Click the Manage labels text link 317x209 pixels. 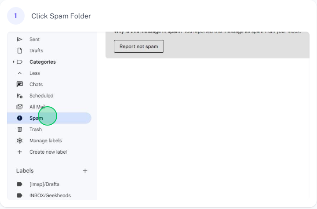click(45, 141)
